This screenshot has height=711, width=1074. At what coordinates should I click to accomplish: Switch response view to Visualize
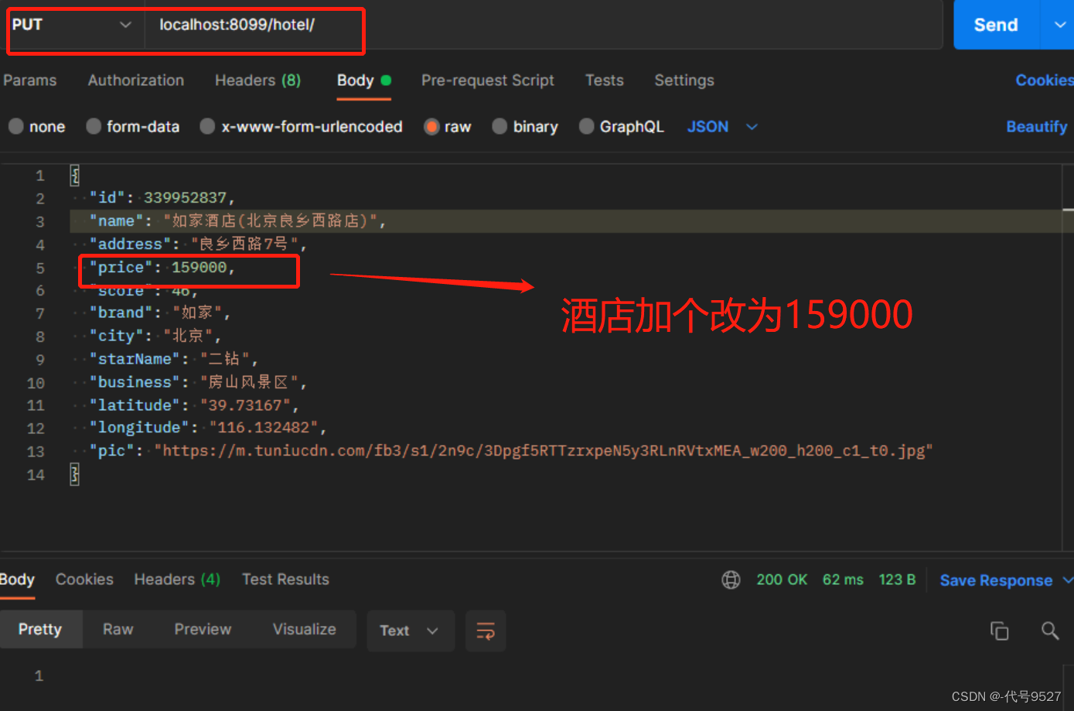tap(305, 630)
